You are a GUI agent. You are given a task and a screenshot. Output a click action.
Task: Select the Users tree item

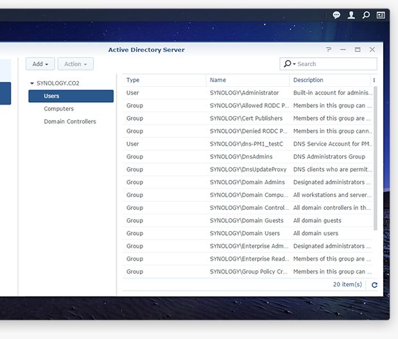71,96
